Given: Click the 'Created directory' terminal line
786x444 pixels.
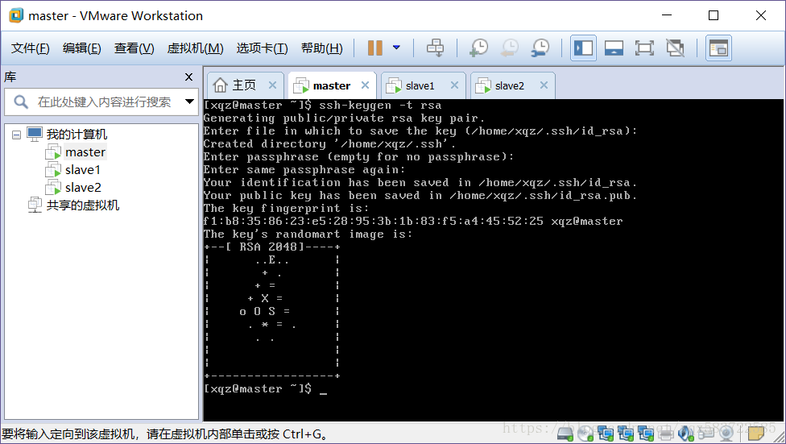Looking at the screenshot, I should [x=330, y=144].
